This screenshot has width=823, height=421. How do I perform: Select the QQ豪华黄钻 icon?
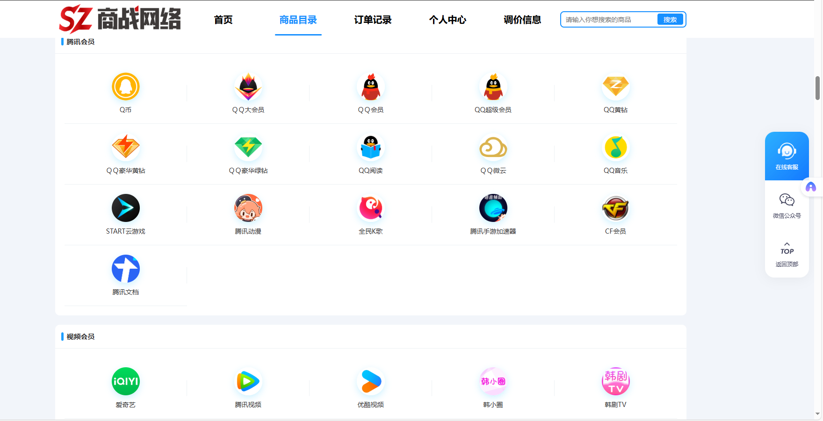[x=126, y=147]
